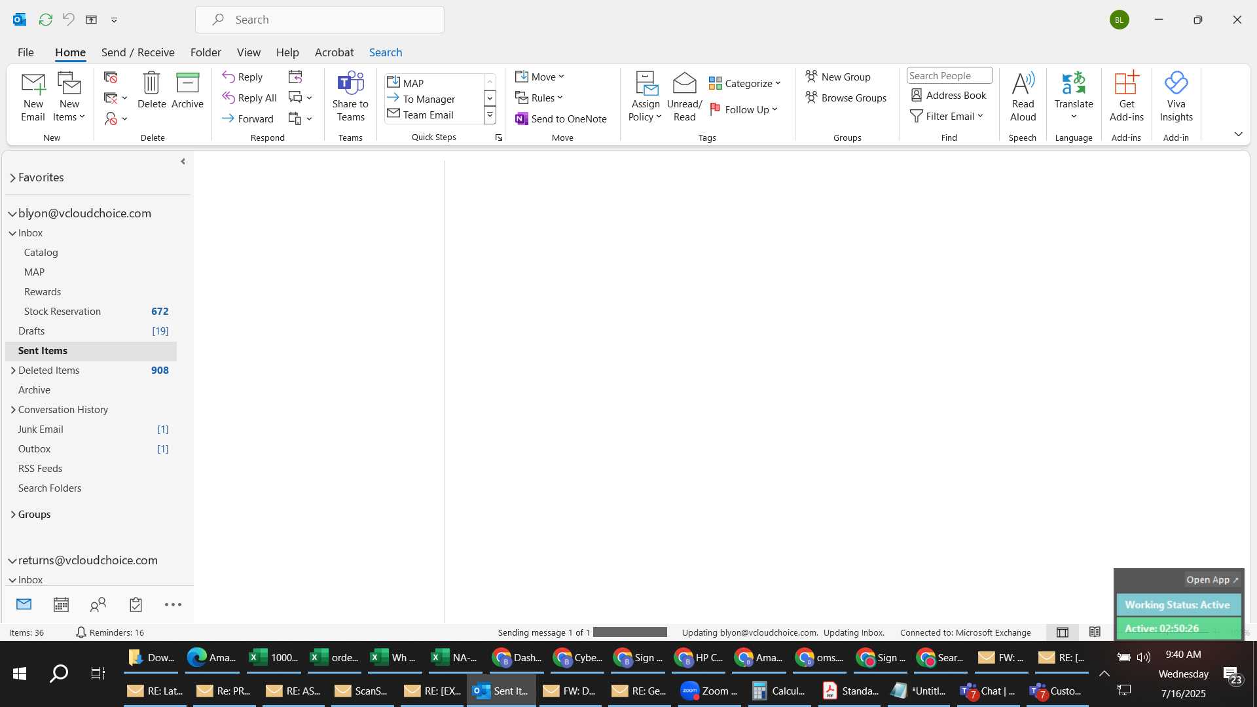Select the Team Email quick step

point(434,115)
